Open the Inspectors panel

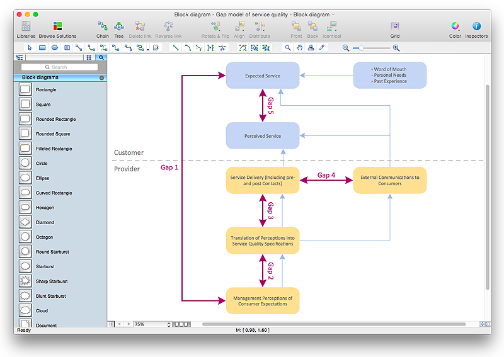(476, 27)
